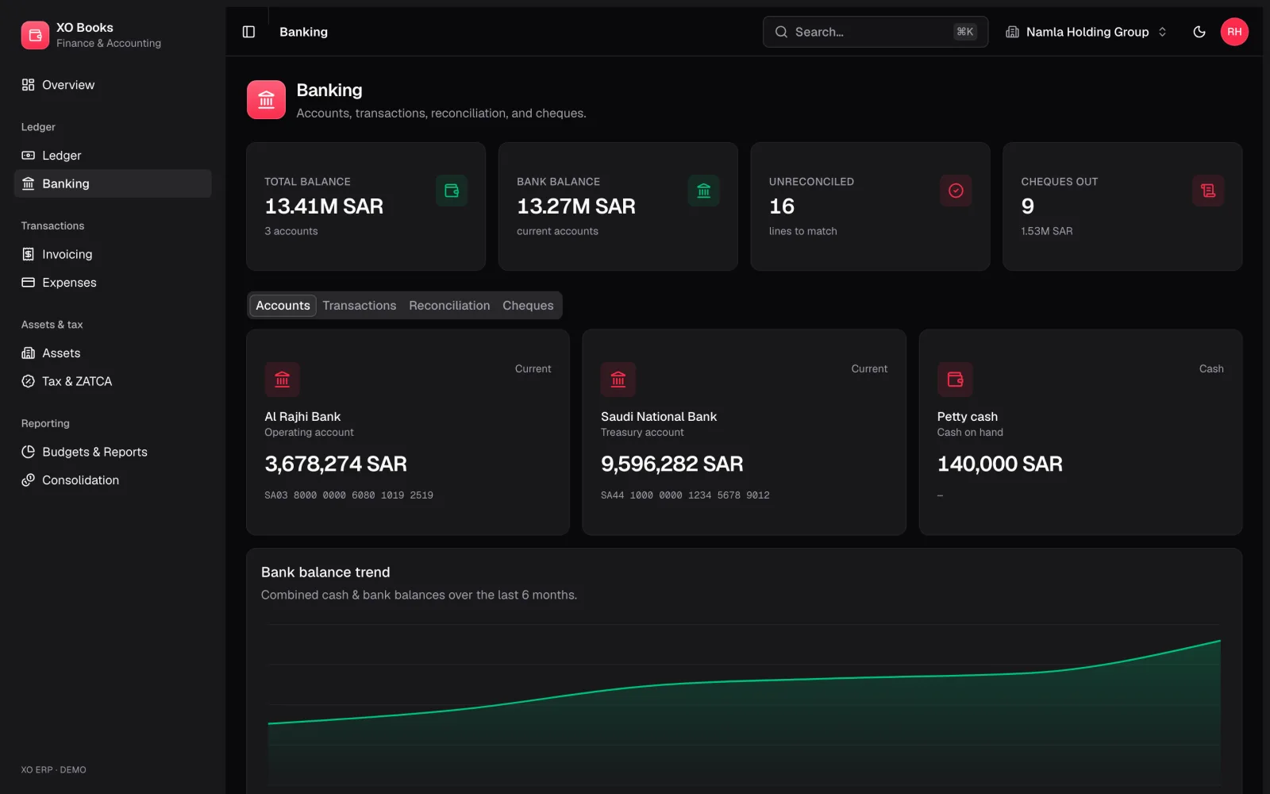
Task: Navigate to Invoicing
Action: (113, 254)
